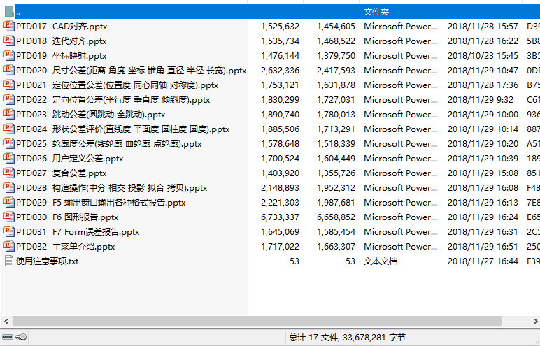The width and height of the screenshot is (540, 346).
Task: Click the icon beside PTD026 用户定义公差.pptx
Action: [x=8, y=158]
